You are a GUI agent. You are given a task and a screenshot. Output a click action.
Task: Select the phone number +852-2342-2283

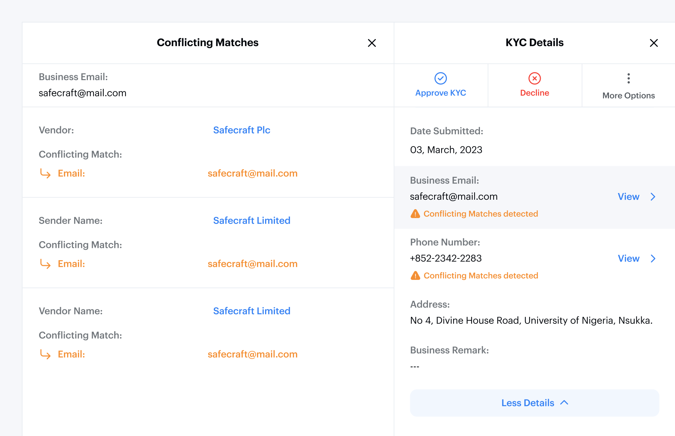tap(446, 258)
